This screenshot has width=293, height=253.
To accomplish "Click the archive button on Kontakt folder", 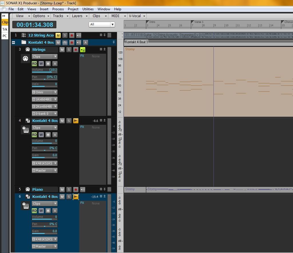I will (x=85, y=43).
